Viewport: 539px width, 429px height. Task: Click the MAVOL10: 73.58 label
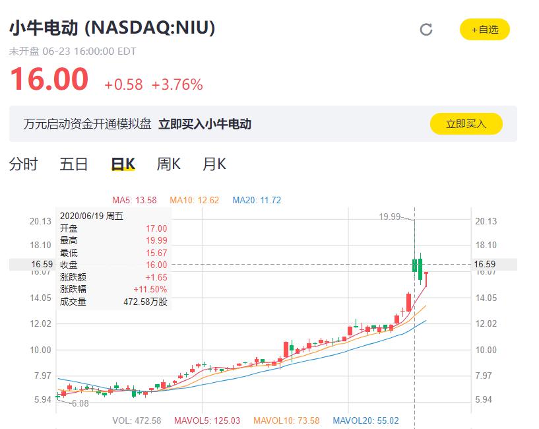click(286, 420)
